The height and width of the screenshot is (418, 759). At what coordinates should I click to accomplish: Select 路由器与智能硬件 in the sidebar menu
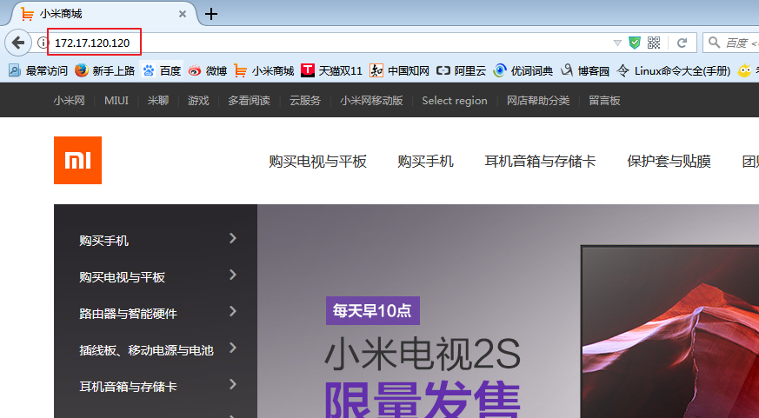coord(129,314)
